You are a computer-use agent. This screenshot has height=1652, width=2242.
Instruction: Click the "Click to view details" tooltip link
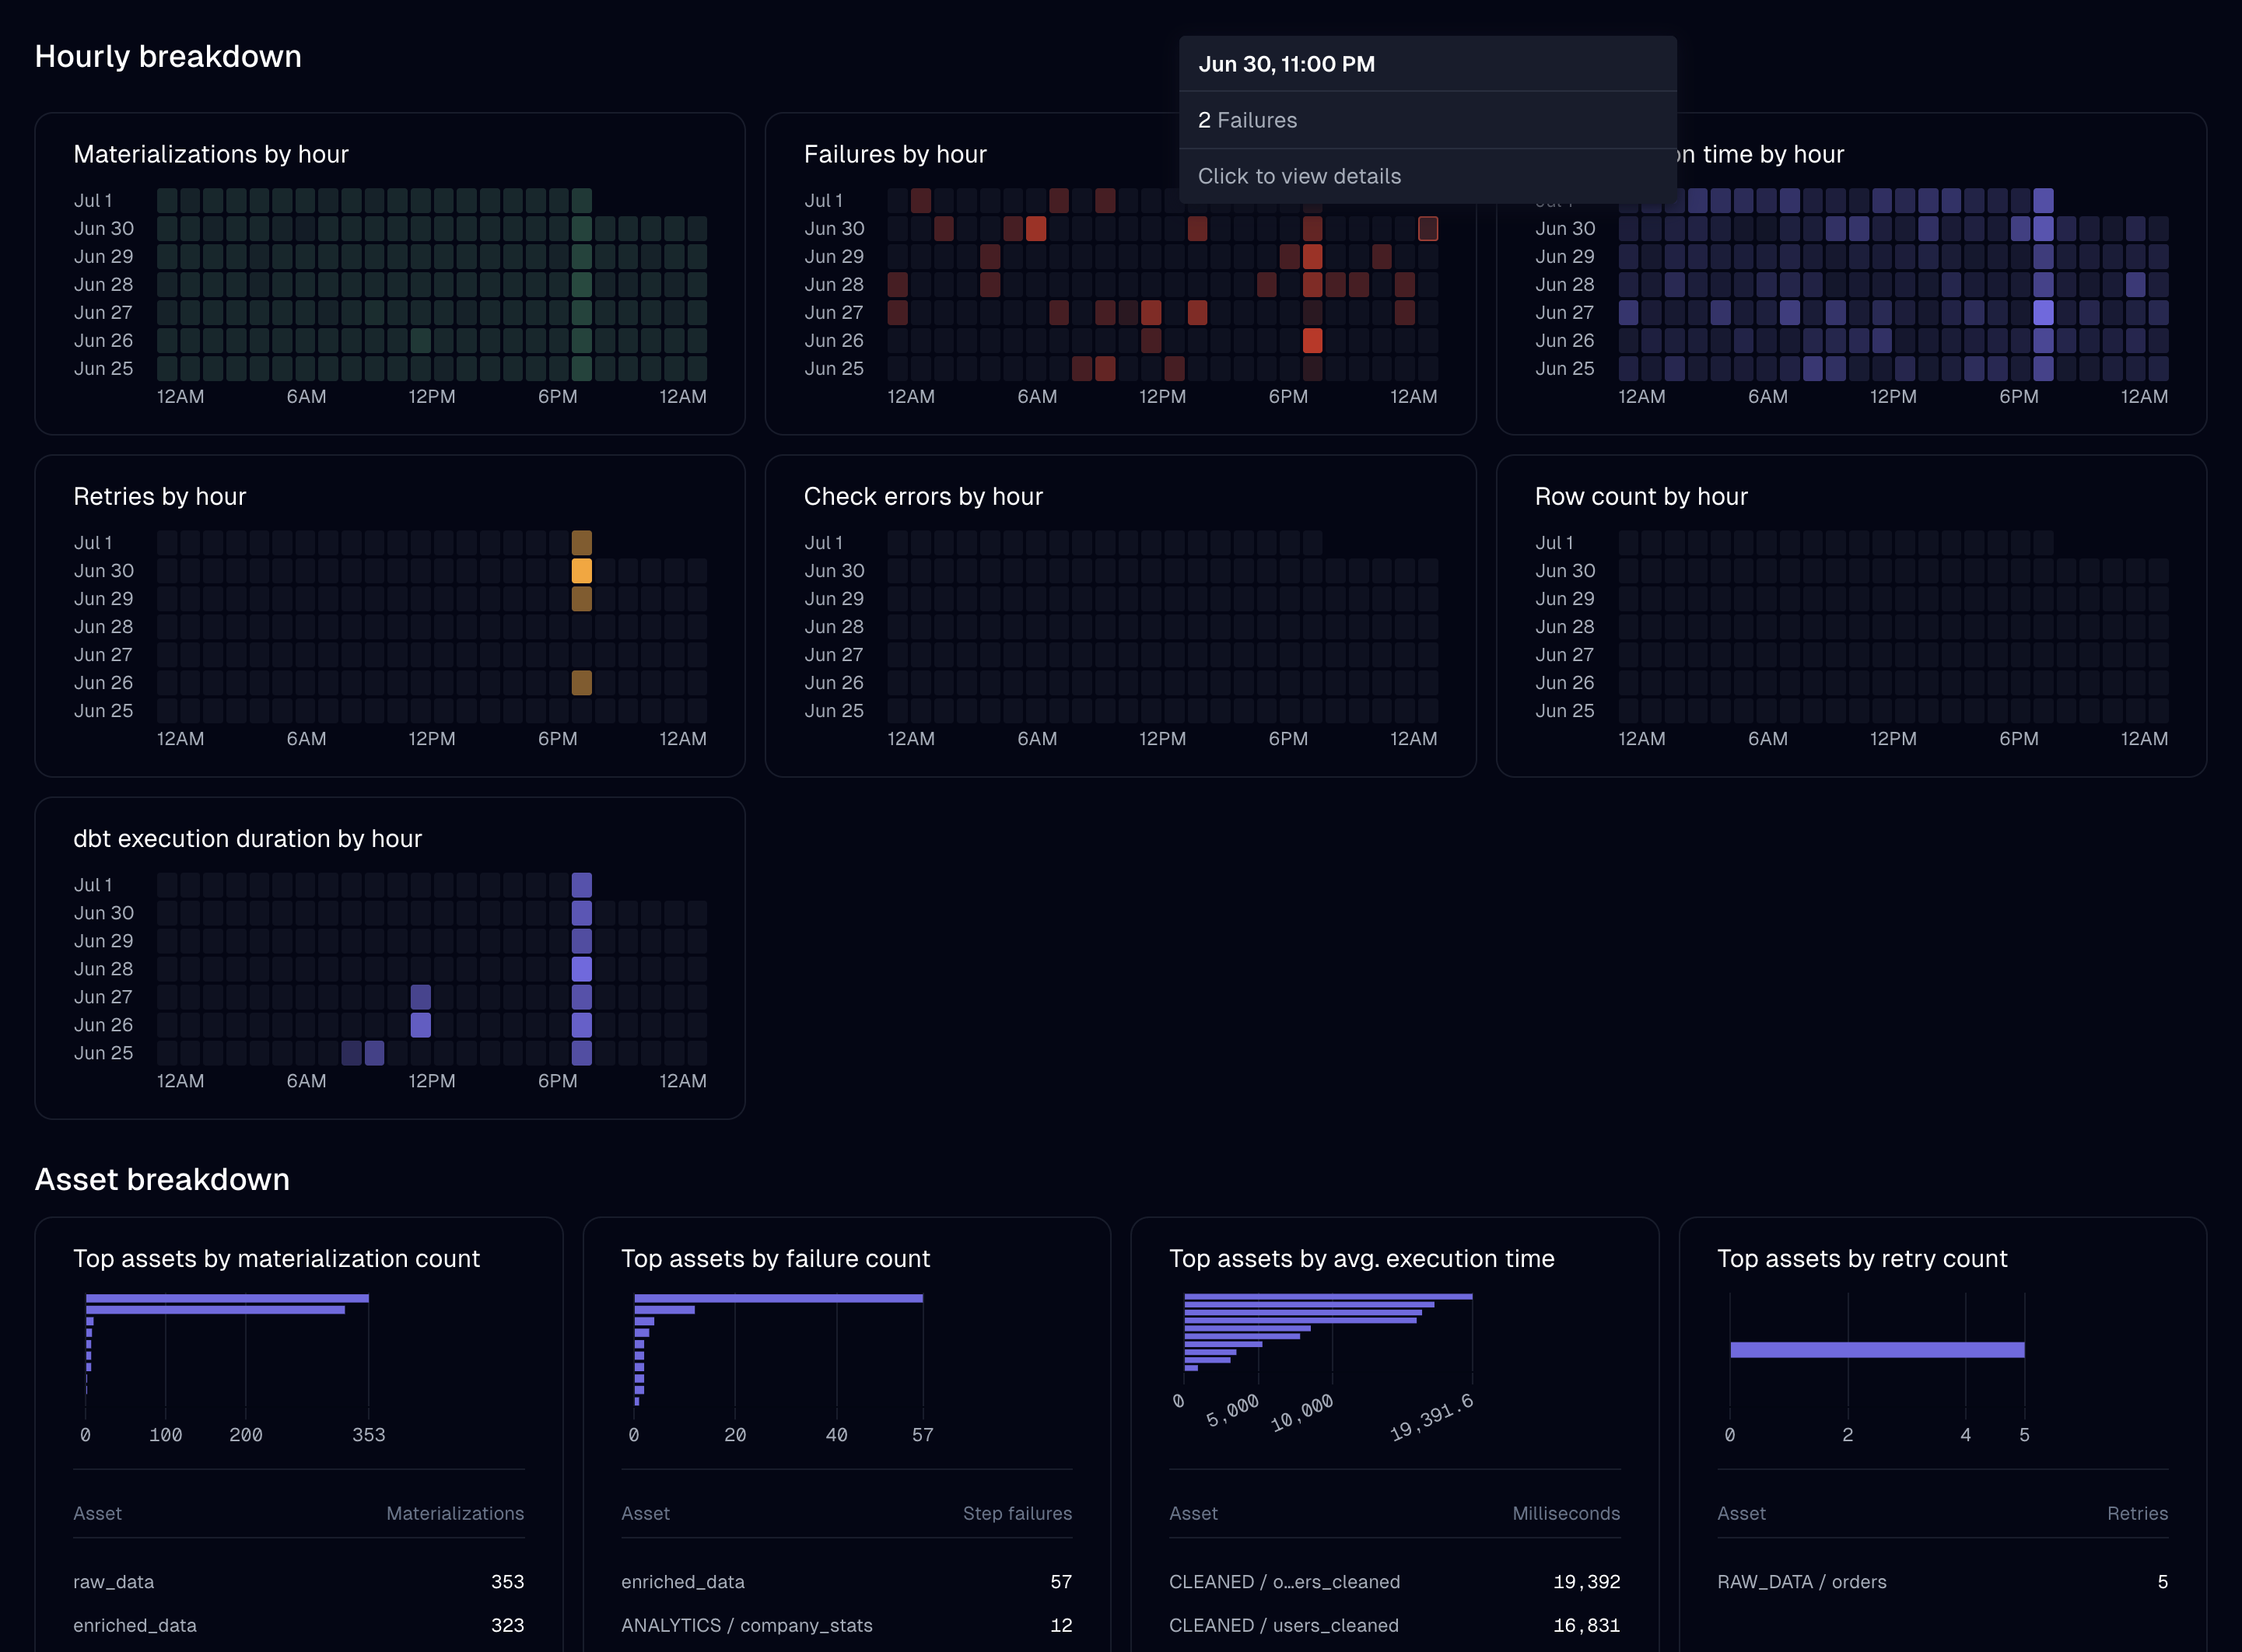click(x=1300, y=176)
